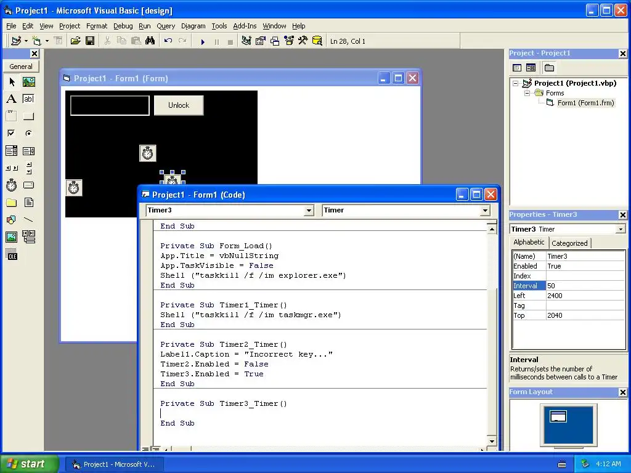Select the Data control tool
Screen dimensions: 631x473
click(x=28, y=237)
